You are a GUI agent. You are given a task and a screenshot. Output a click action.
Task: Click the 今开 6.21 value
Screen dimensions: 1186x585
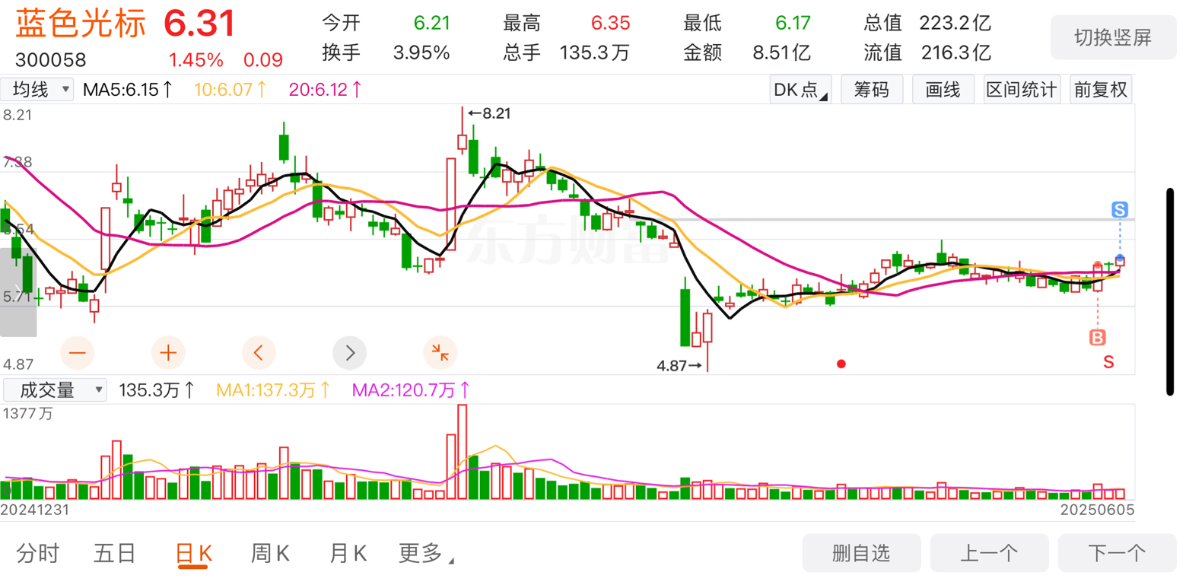(x=432, y=23)
